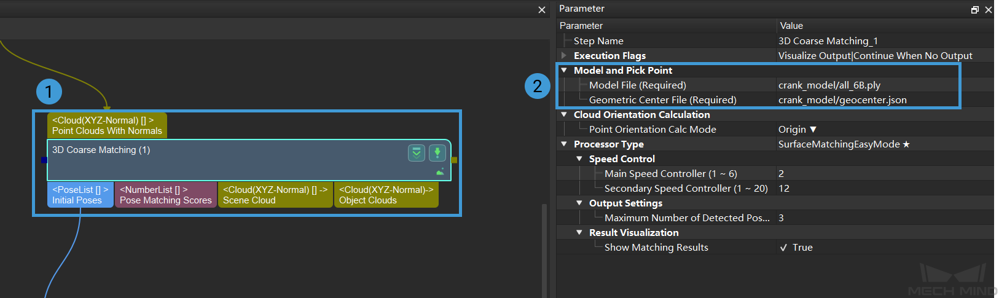Select the Point Clouds With Normals input port
This screenshot has height=298, width=999.
pos(107,125)
